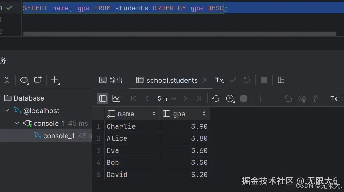Image resolution: width=344 pixels, height=192 pixels.
Task: Switch to table grid view
Action: click(102, 98)
